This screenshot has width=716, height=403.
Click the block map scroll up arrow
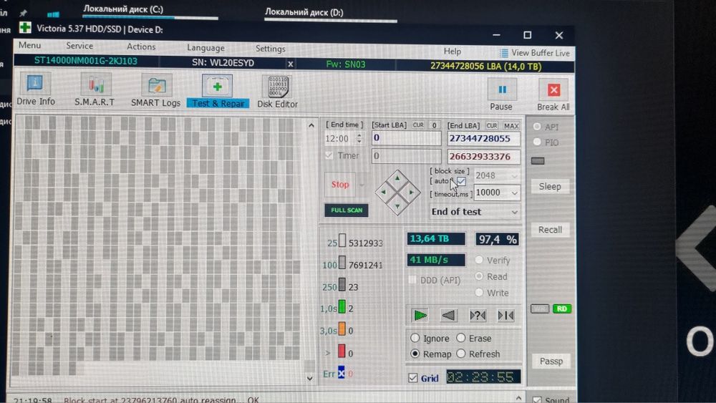point(311,125)
